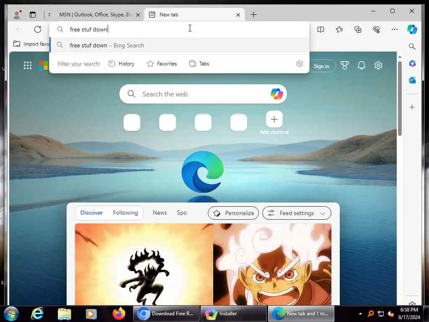Screen dimensions: 429x322
Task: Close the New tab tab
Action: pos(238,15)
